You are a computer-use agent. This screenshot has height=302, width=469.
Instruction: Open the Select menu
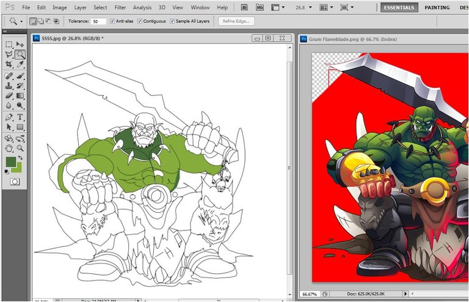coord(100,7)
